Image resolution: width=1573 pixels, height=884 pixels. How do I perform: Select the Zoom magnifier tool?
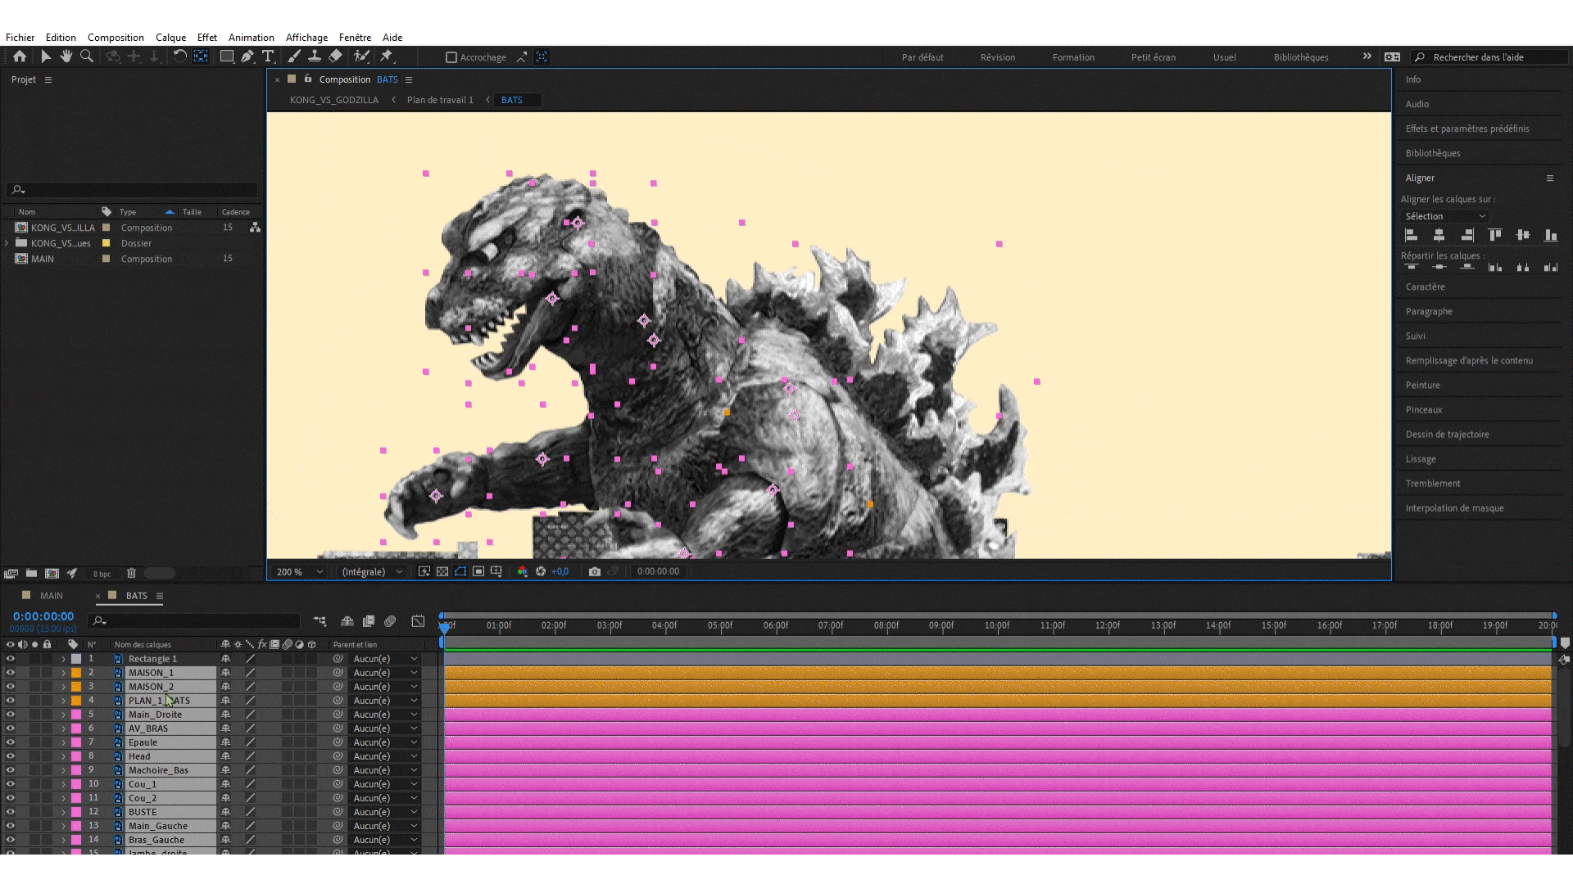pos(87,56)
